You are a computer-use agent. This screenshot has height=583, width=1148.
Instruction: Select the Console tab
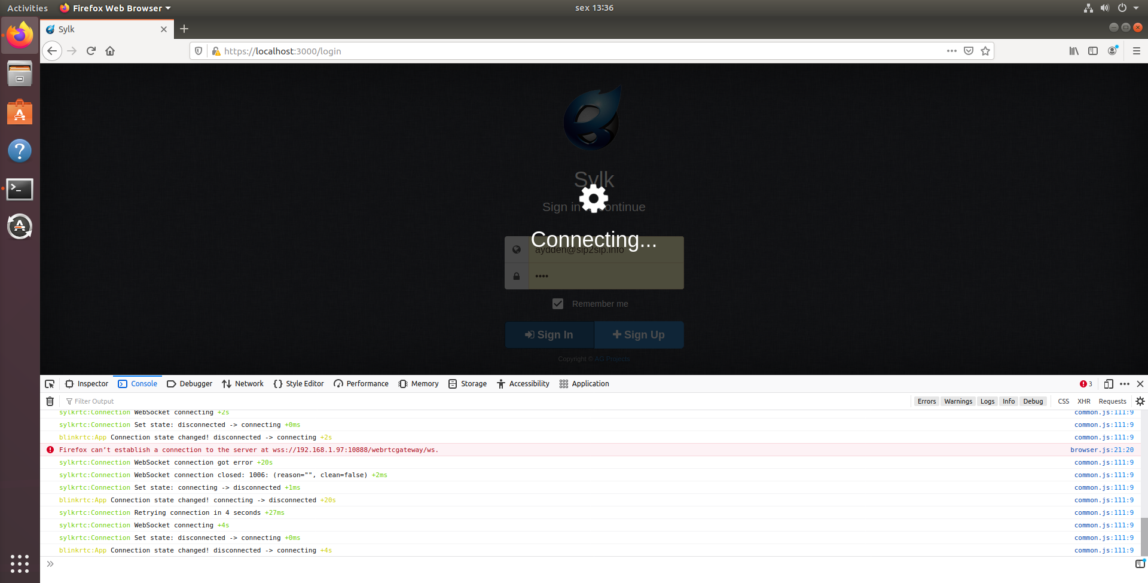click(138, 384)
